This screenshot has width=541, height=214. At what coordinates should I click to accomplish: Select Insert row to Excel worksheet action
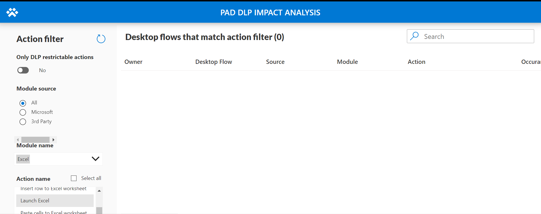(x=54, y=188)
